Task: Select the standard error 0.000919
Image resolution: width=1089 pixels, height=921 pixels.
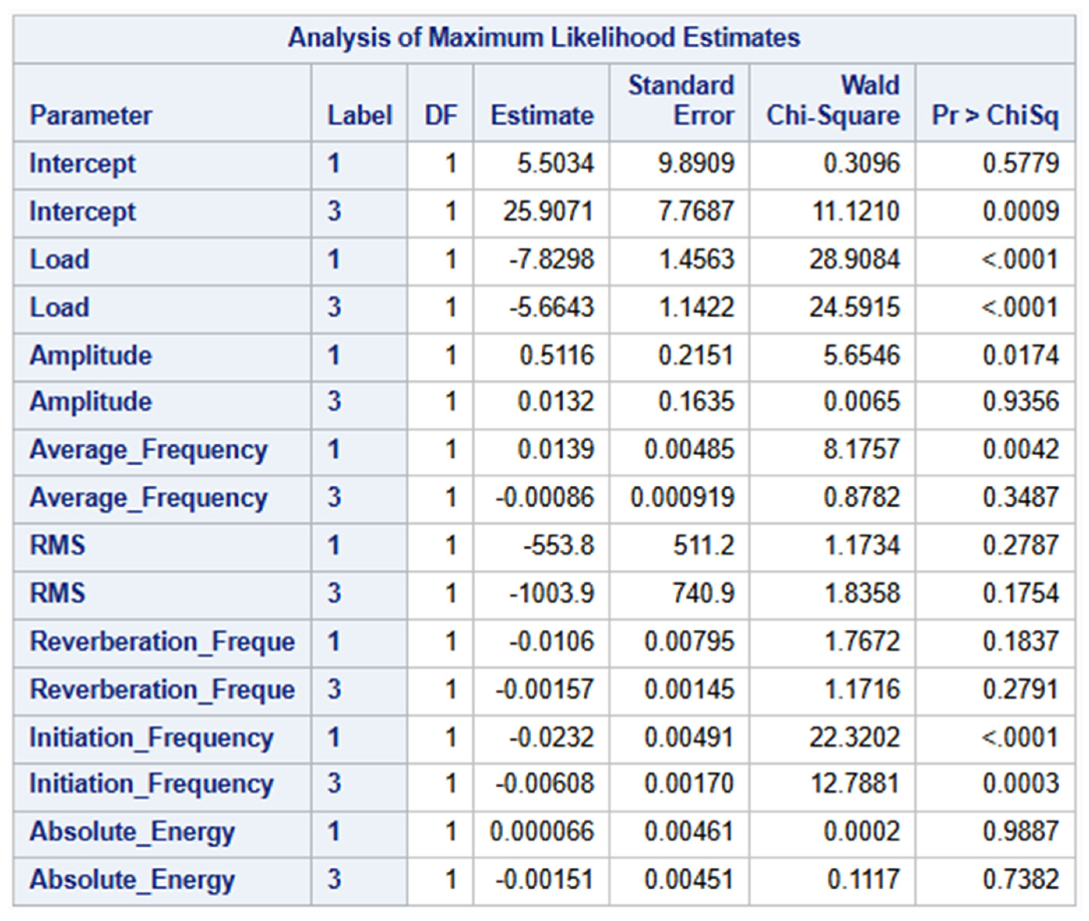Action: click(x=682, y=498)
